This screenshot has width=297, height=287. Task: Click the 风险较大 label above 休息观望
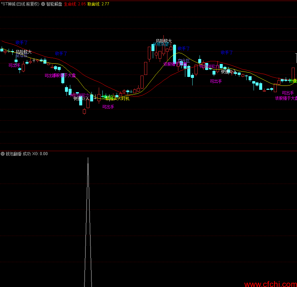point(164,41)
